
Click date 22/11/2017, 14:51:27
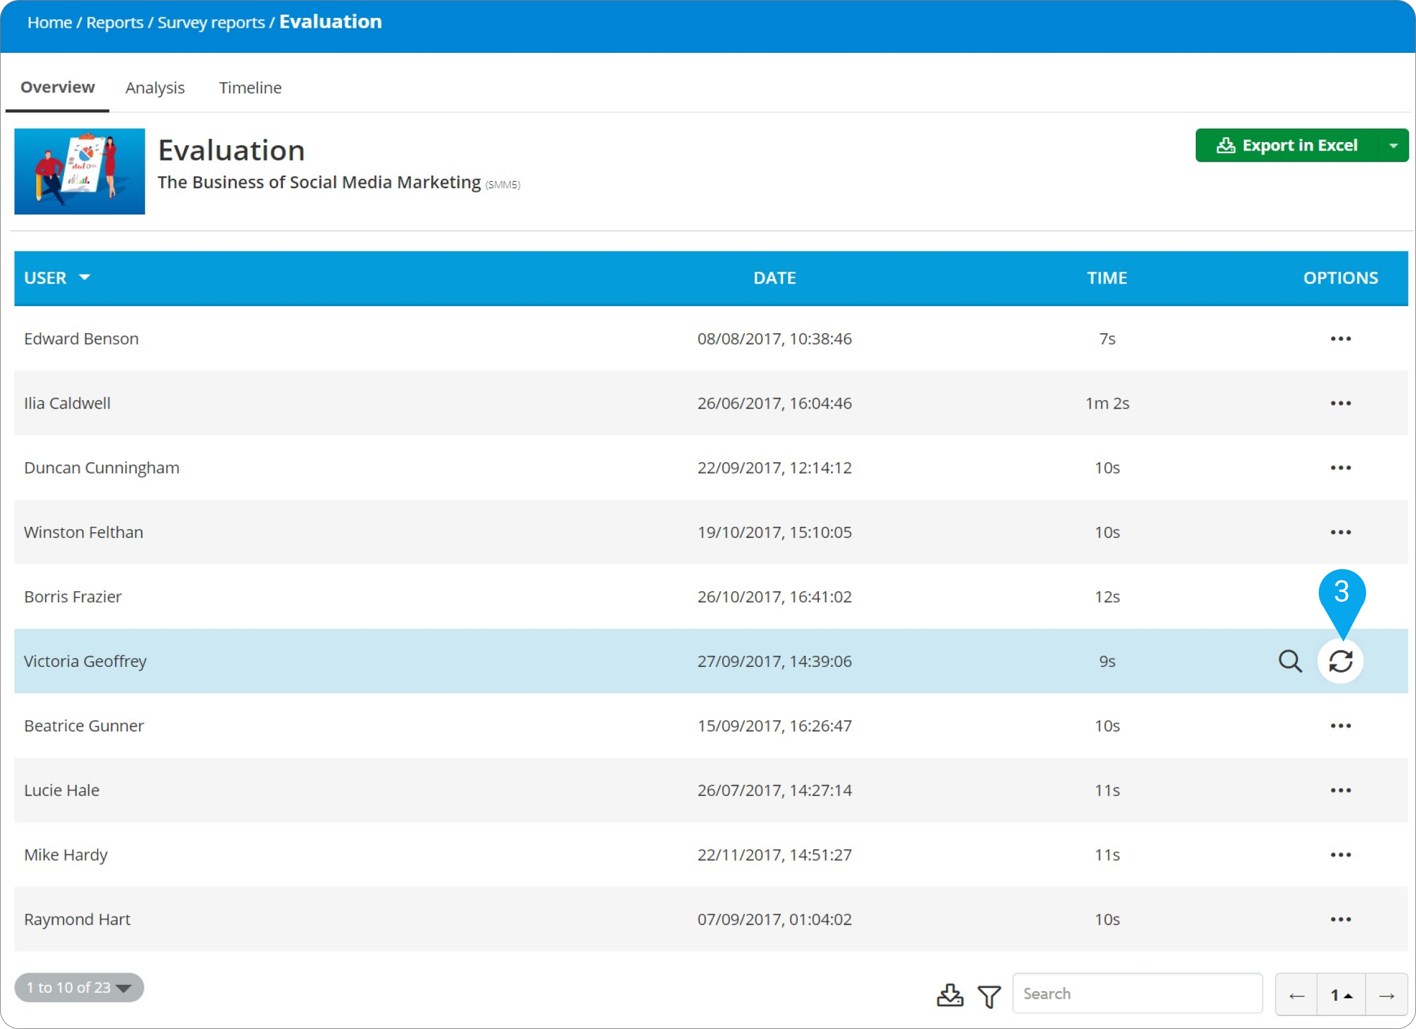coord(774,855)
